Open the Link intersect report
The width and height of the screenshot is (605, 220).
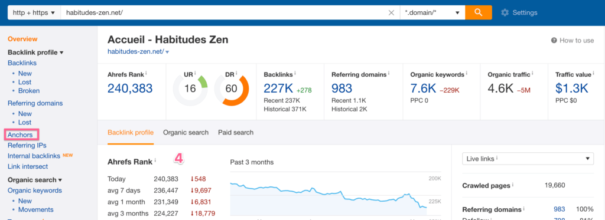click(x=28, y=166)
